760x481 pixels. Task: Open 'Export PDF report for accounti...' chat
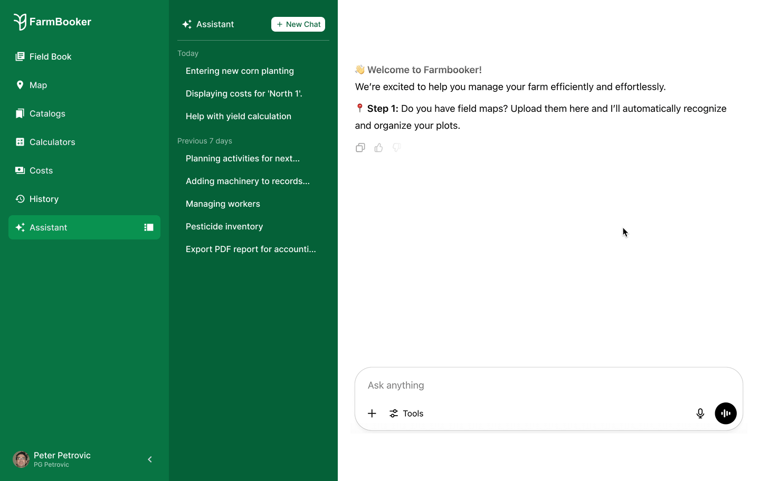point(251,249)
